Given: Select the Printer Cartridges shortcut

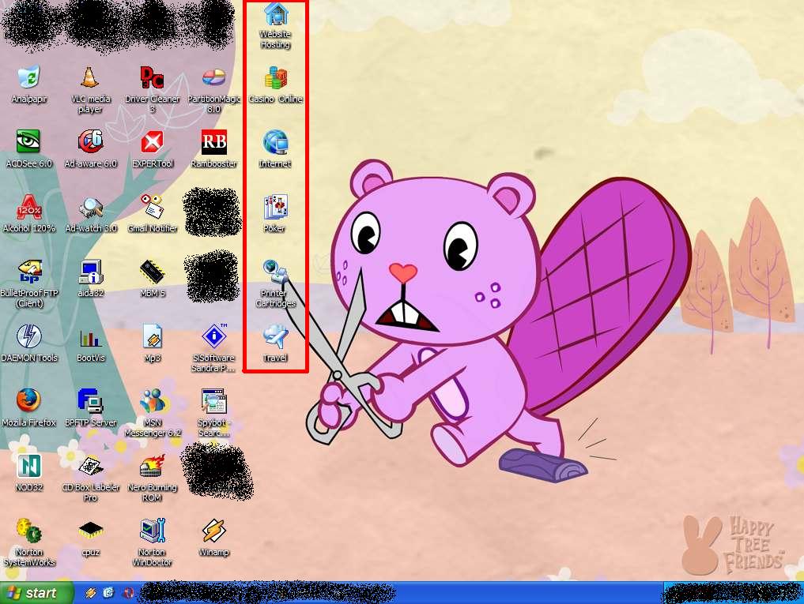Looking at the screenshot, I should (x=276, y=272).
